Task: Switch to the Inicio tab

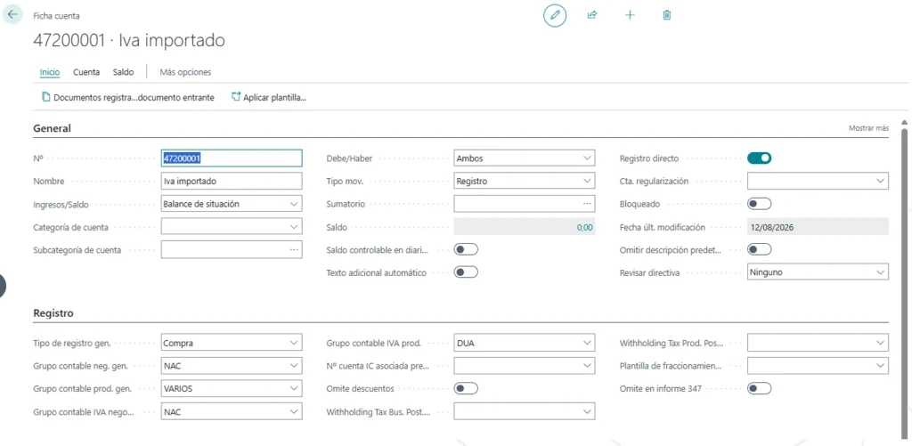Action: click(50, 72)
